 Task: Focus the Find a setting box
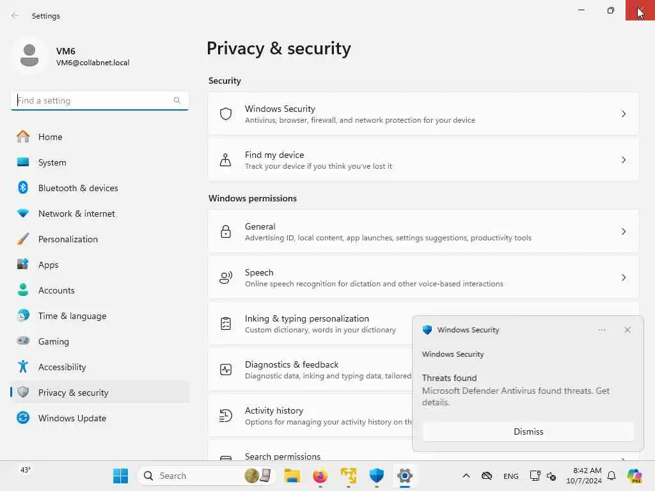(x=99, y=100)
